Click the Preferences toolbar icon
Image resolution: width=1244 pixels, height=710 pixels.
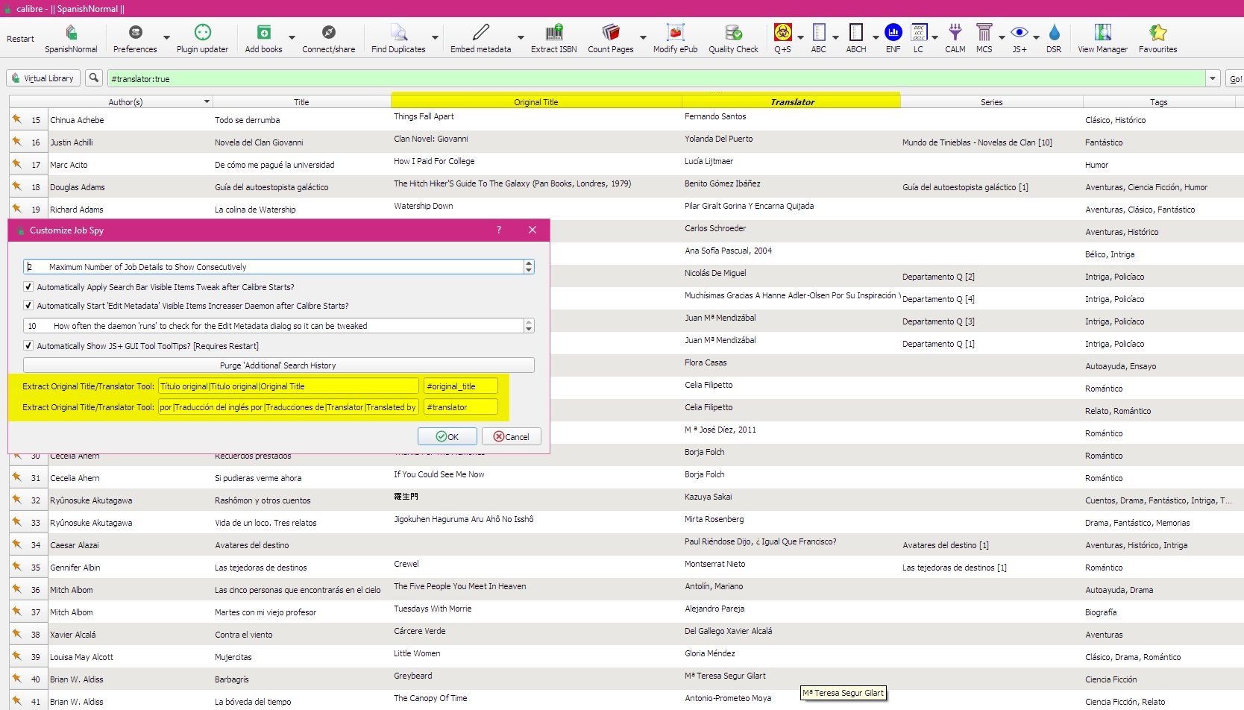tap(135, 33)
